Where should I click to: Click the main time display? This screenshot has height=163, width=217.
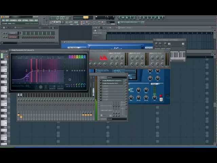[x=60, y=18]
